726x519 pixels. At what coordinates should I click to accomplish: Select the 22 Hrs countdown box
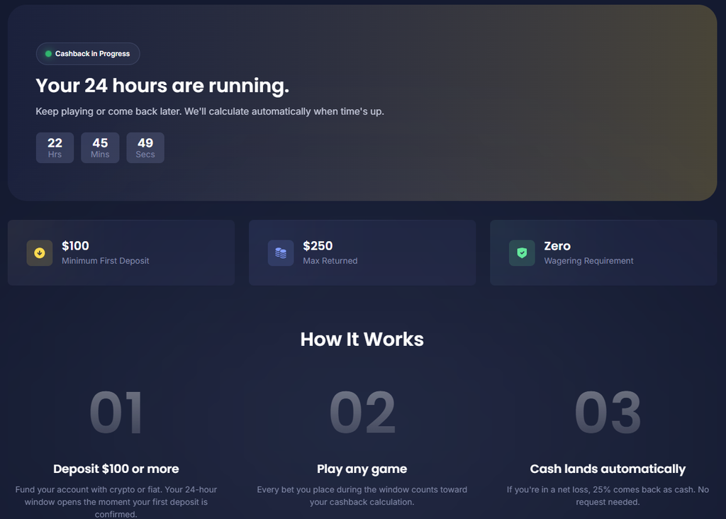(x=55, y=147)
